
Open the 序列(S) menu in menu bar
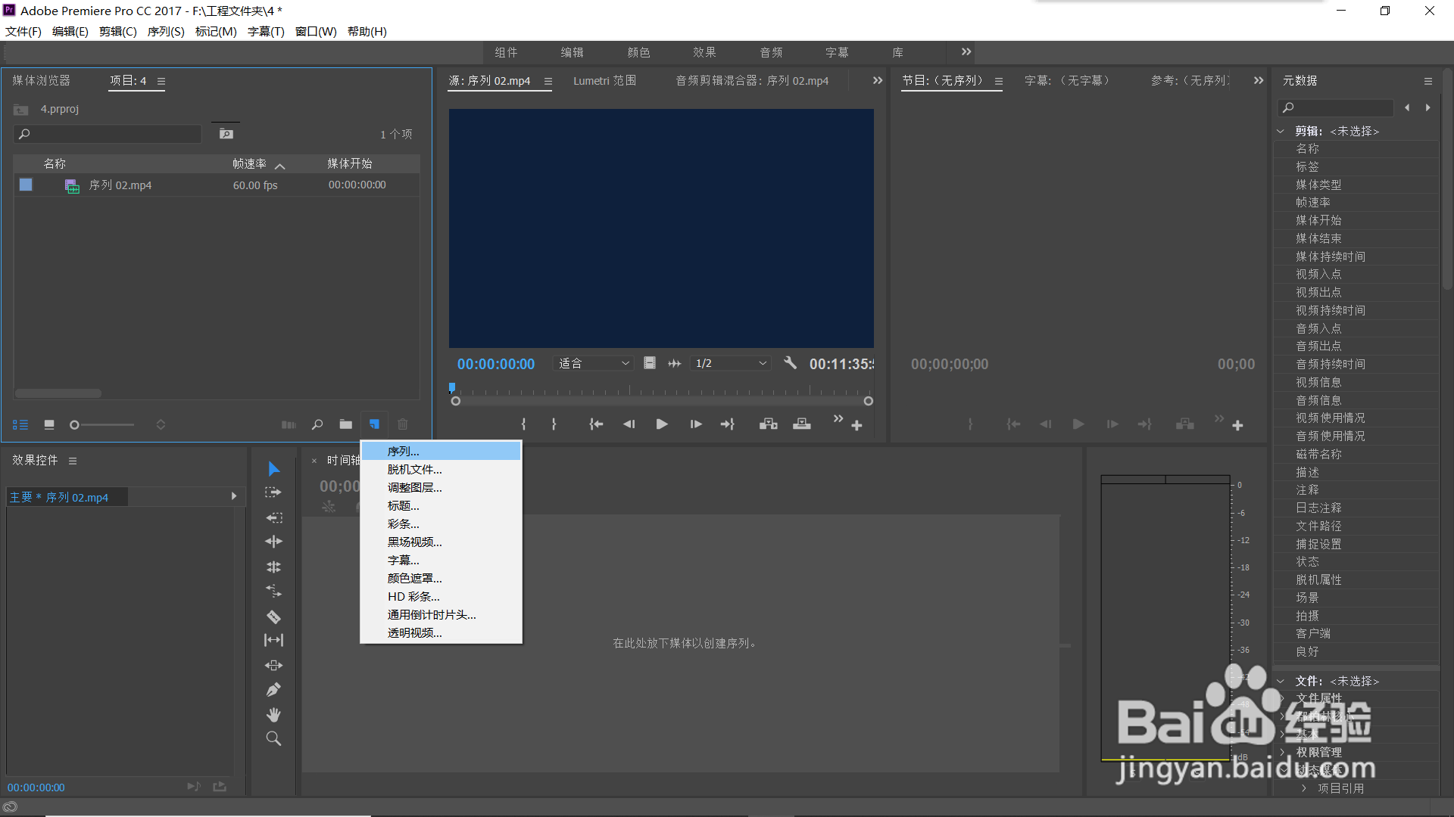click(166, 31)
